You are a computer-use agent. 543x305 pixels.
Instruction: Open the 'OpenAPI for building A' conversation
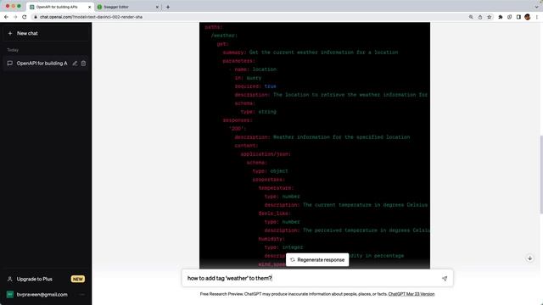[42, 64]
